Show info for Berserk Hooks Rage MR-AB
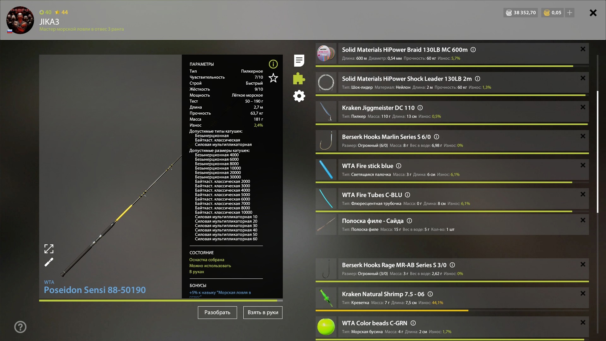Viewport: 606px width, 341px height. tap(452, 265)
